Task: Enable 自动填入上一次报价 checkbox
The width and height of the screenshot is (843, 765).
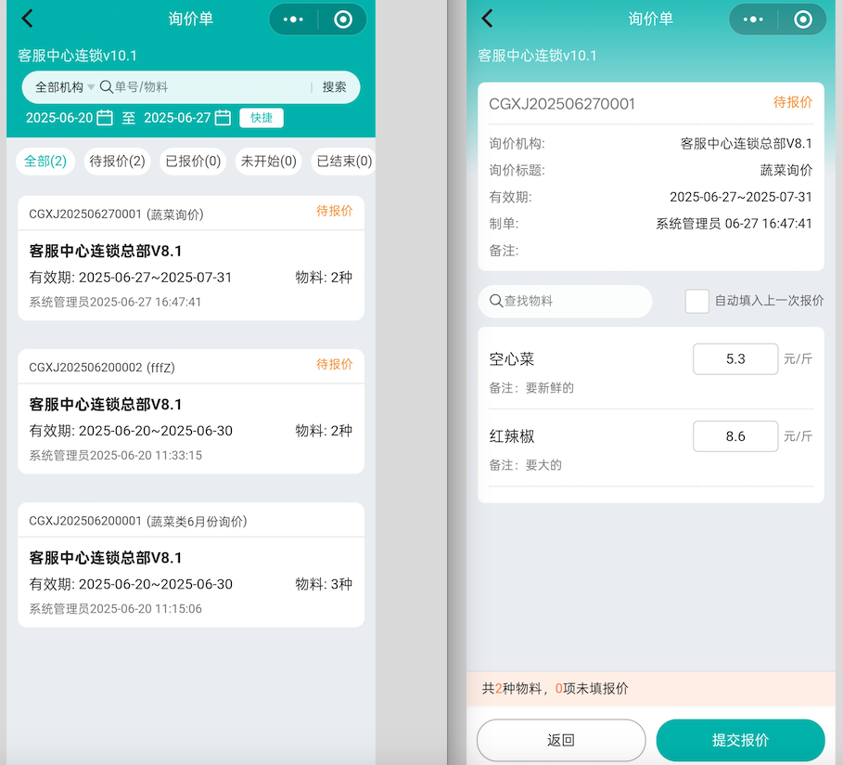Action: (696, 301)
